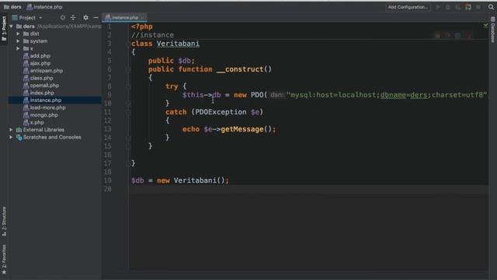The height and width of the screenshot is (280, 497).
Task: Expand Scratches and Consoles arrow
Action: (x=12, y=138)
